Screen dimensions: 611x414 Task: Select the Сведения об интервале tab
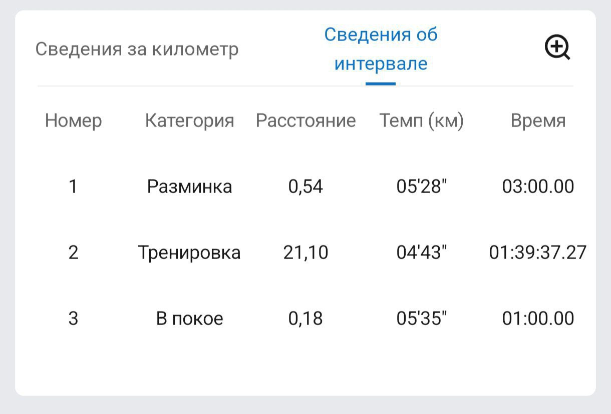point(381,49)
